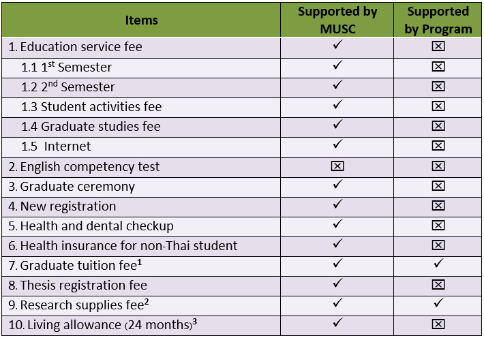
Task: Click MUSC checkmark for Education service fee
Action: 337,46
